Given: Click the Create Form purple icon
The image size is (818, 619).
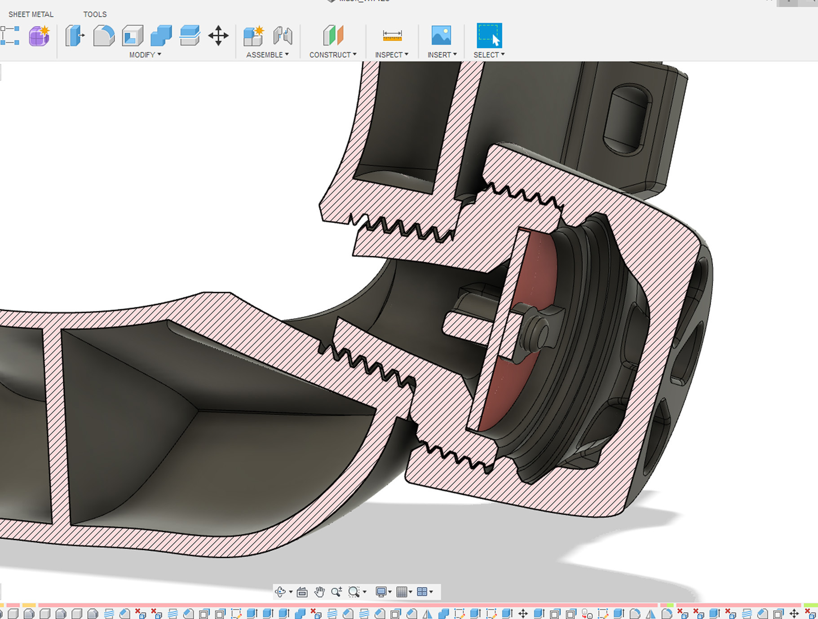Looking at the screenshot, I should 39,36.
